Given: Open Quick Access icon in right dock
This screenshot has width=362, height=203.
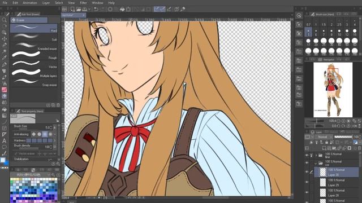Looking at the screenshot, I should [x=299, y=15].
